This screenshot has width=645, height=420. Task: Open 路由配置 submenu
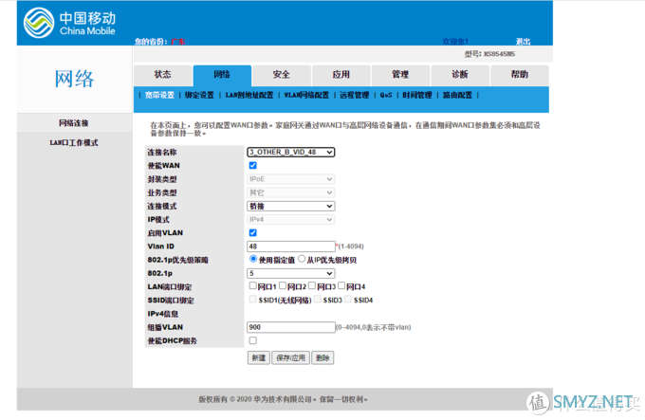click(457, 96)
